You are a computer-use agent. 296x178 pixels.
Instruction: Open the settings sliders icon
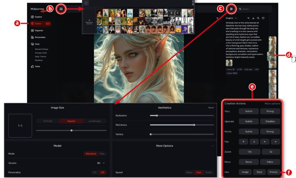(x=231, y=9)
